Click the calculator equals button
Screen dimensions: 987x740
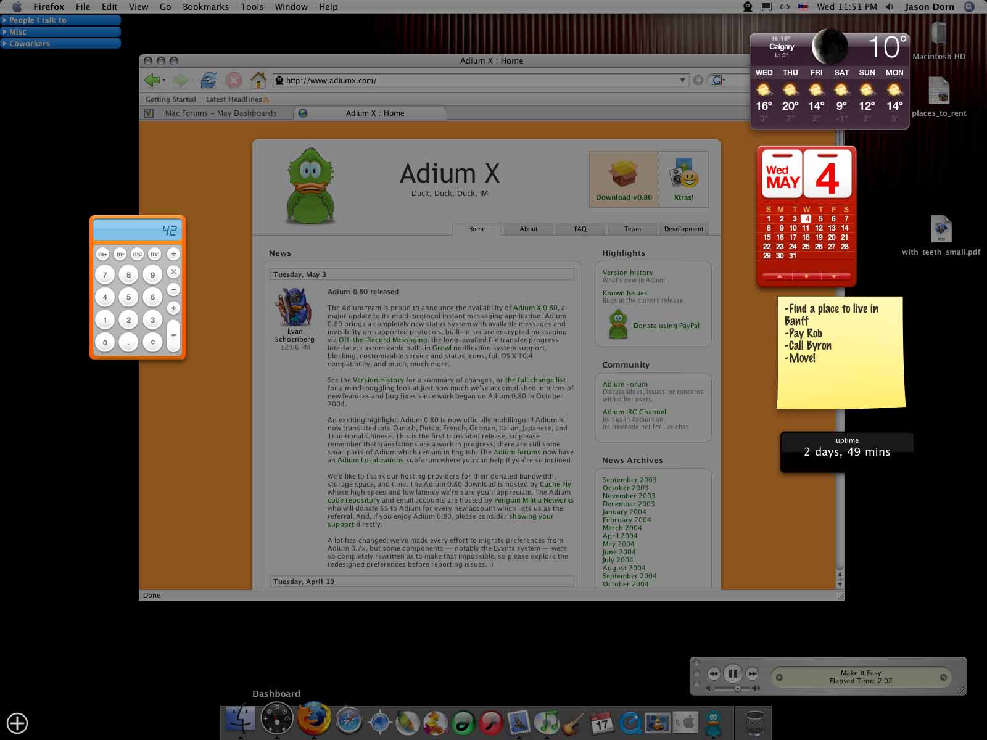click(173, 335)
